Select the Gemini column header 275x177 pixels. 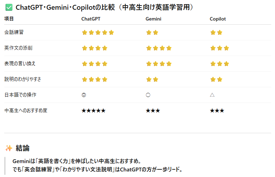pyautogui.click(x=153, y=19)
